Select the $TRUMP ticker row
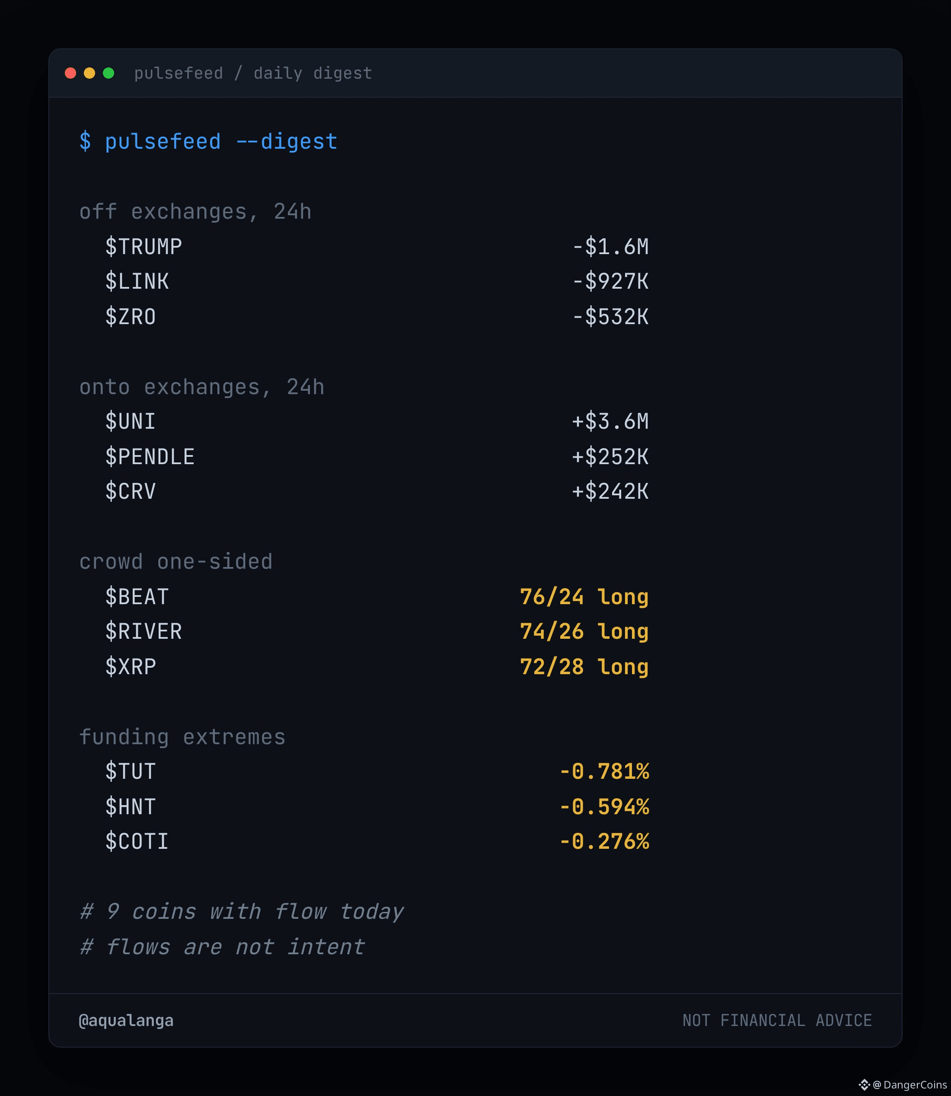Image resolution: width=951 pixels, height=1096 pixels. 377,247
